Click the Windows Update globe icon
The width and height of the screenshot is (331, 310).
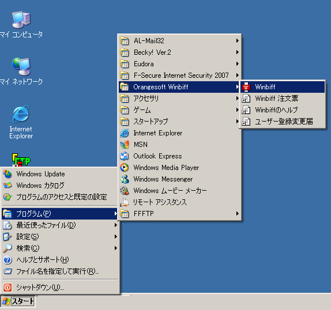pos(7,174)
